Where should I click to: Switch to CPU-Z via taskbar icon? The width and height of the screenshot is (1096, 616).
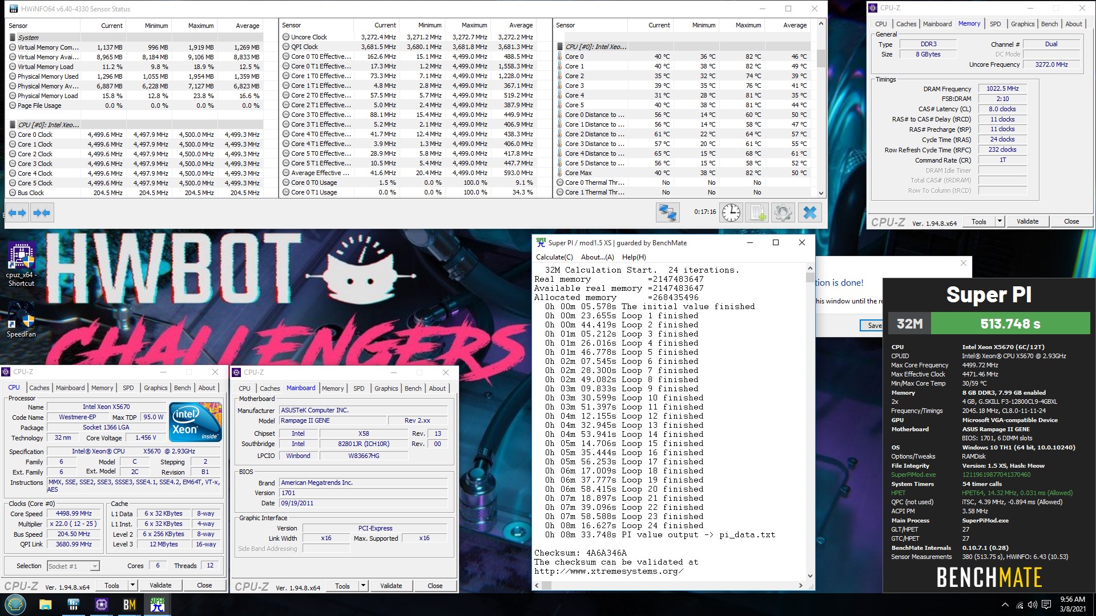[x=101, y=605]
